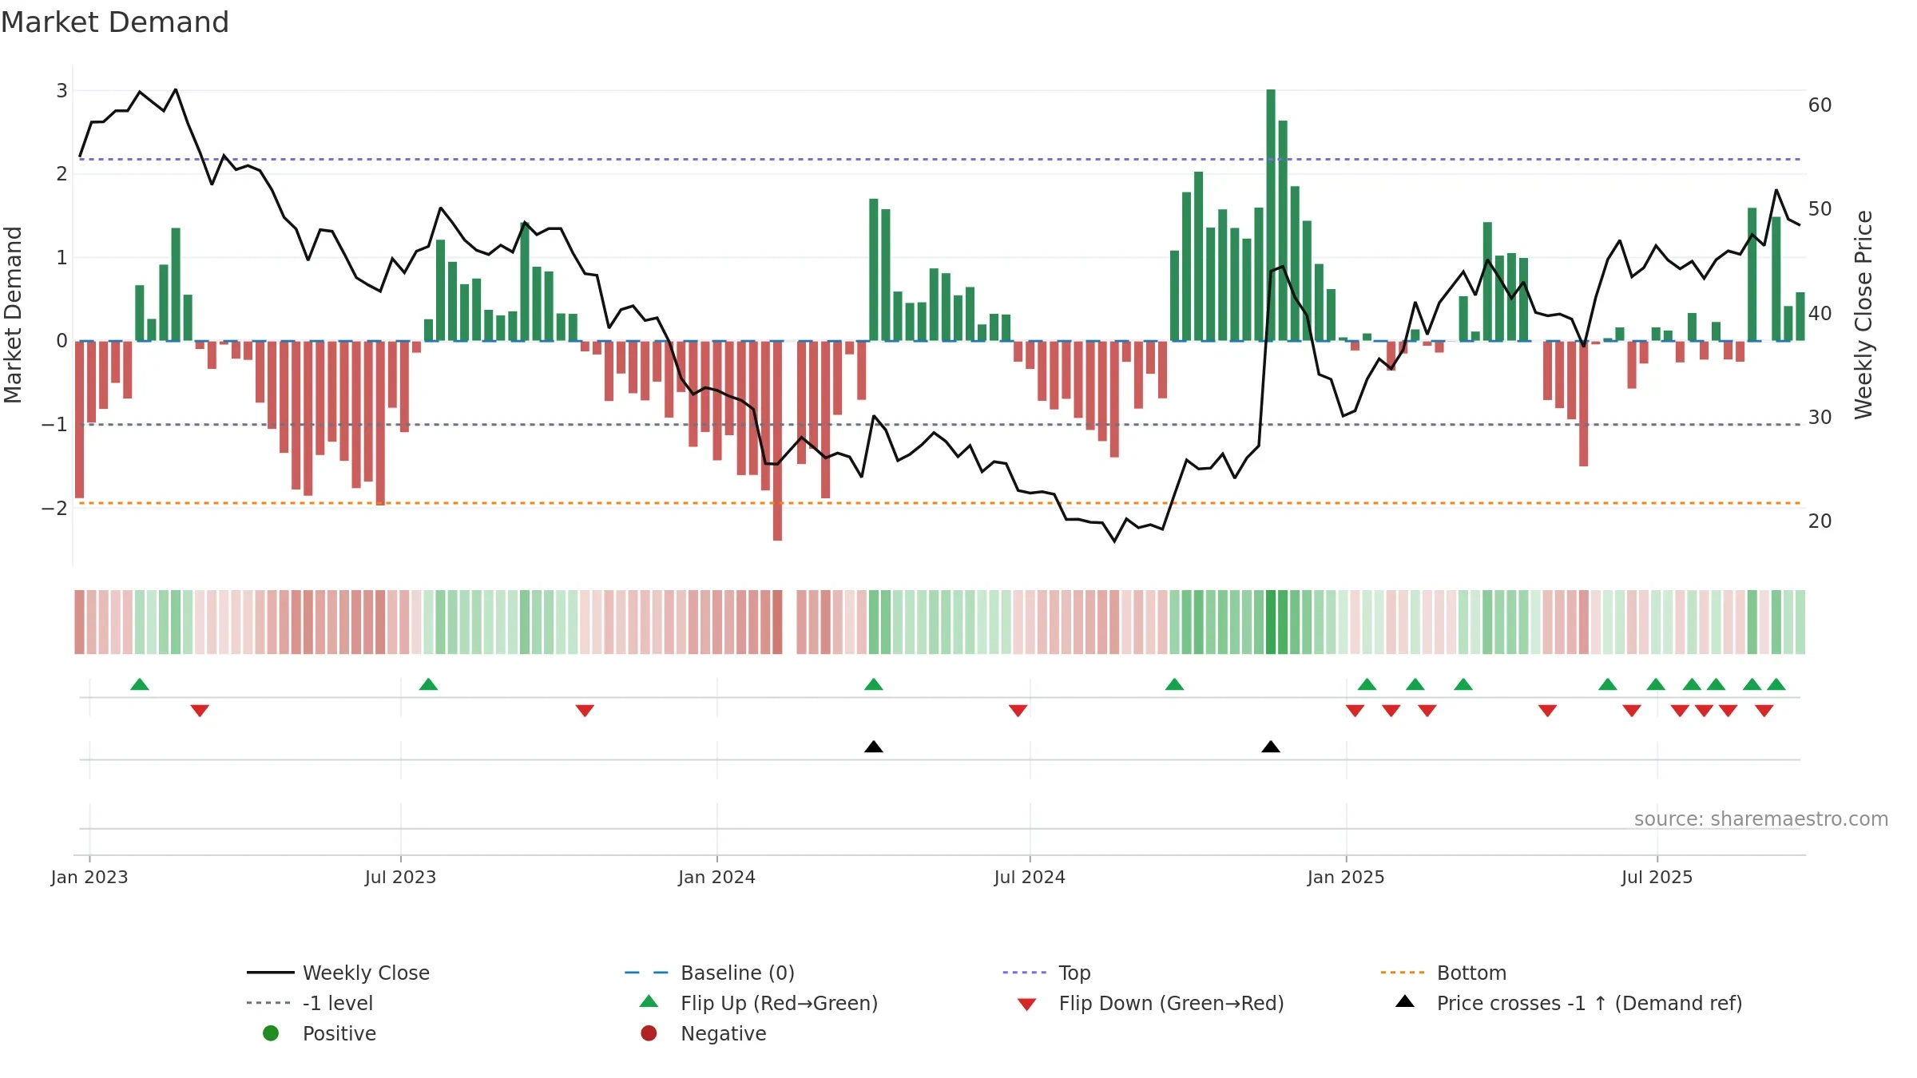Click the '−2' tick on the demand axis
The height and width of the screenshot is (1078, 1917).
coord(55,508)
